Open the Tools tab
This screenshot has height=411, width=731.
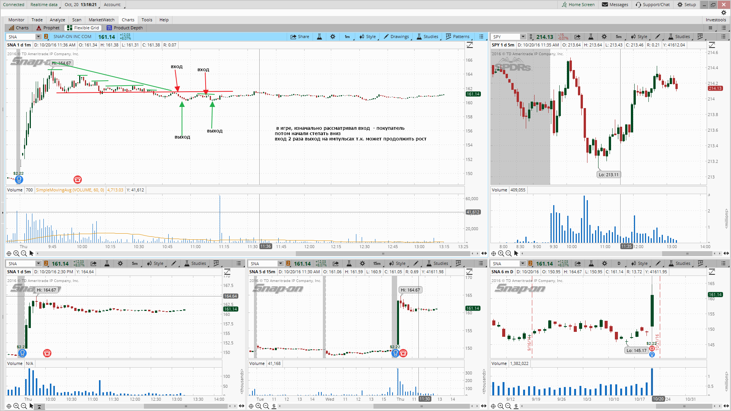click(x=147, y=20)
